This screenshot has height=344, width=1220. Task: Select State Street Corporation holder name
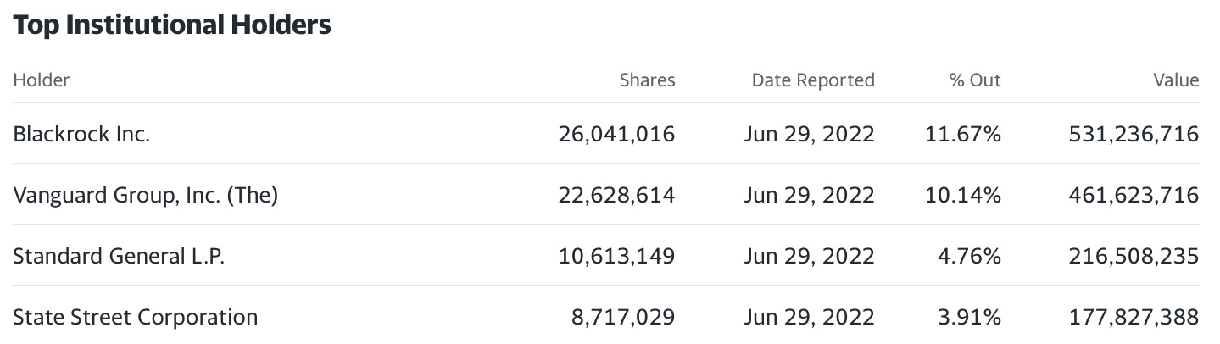(136, 318)
